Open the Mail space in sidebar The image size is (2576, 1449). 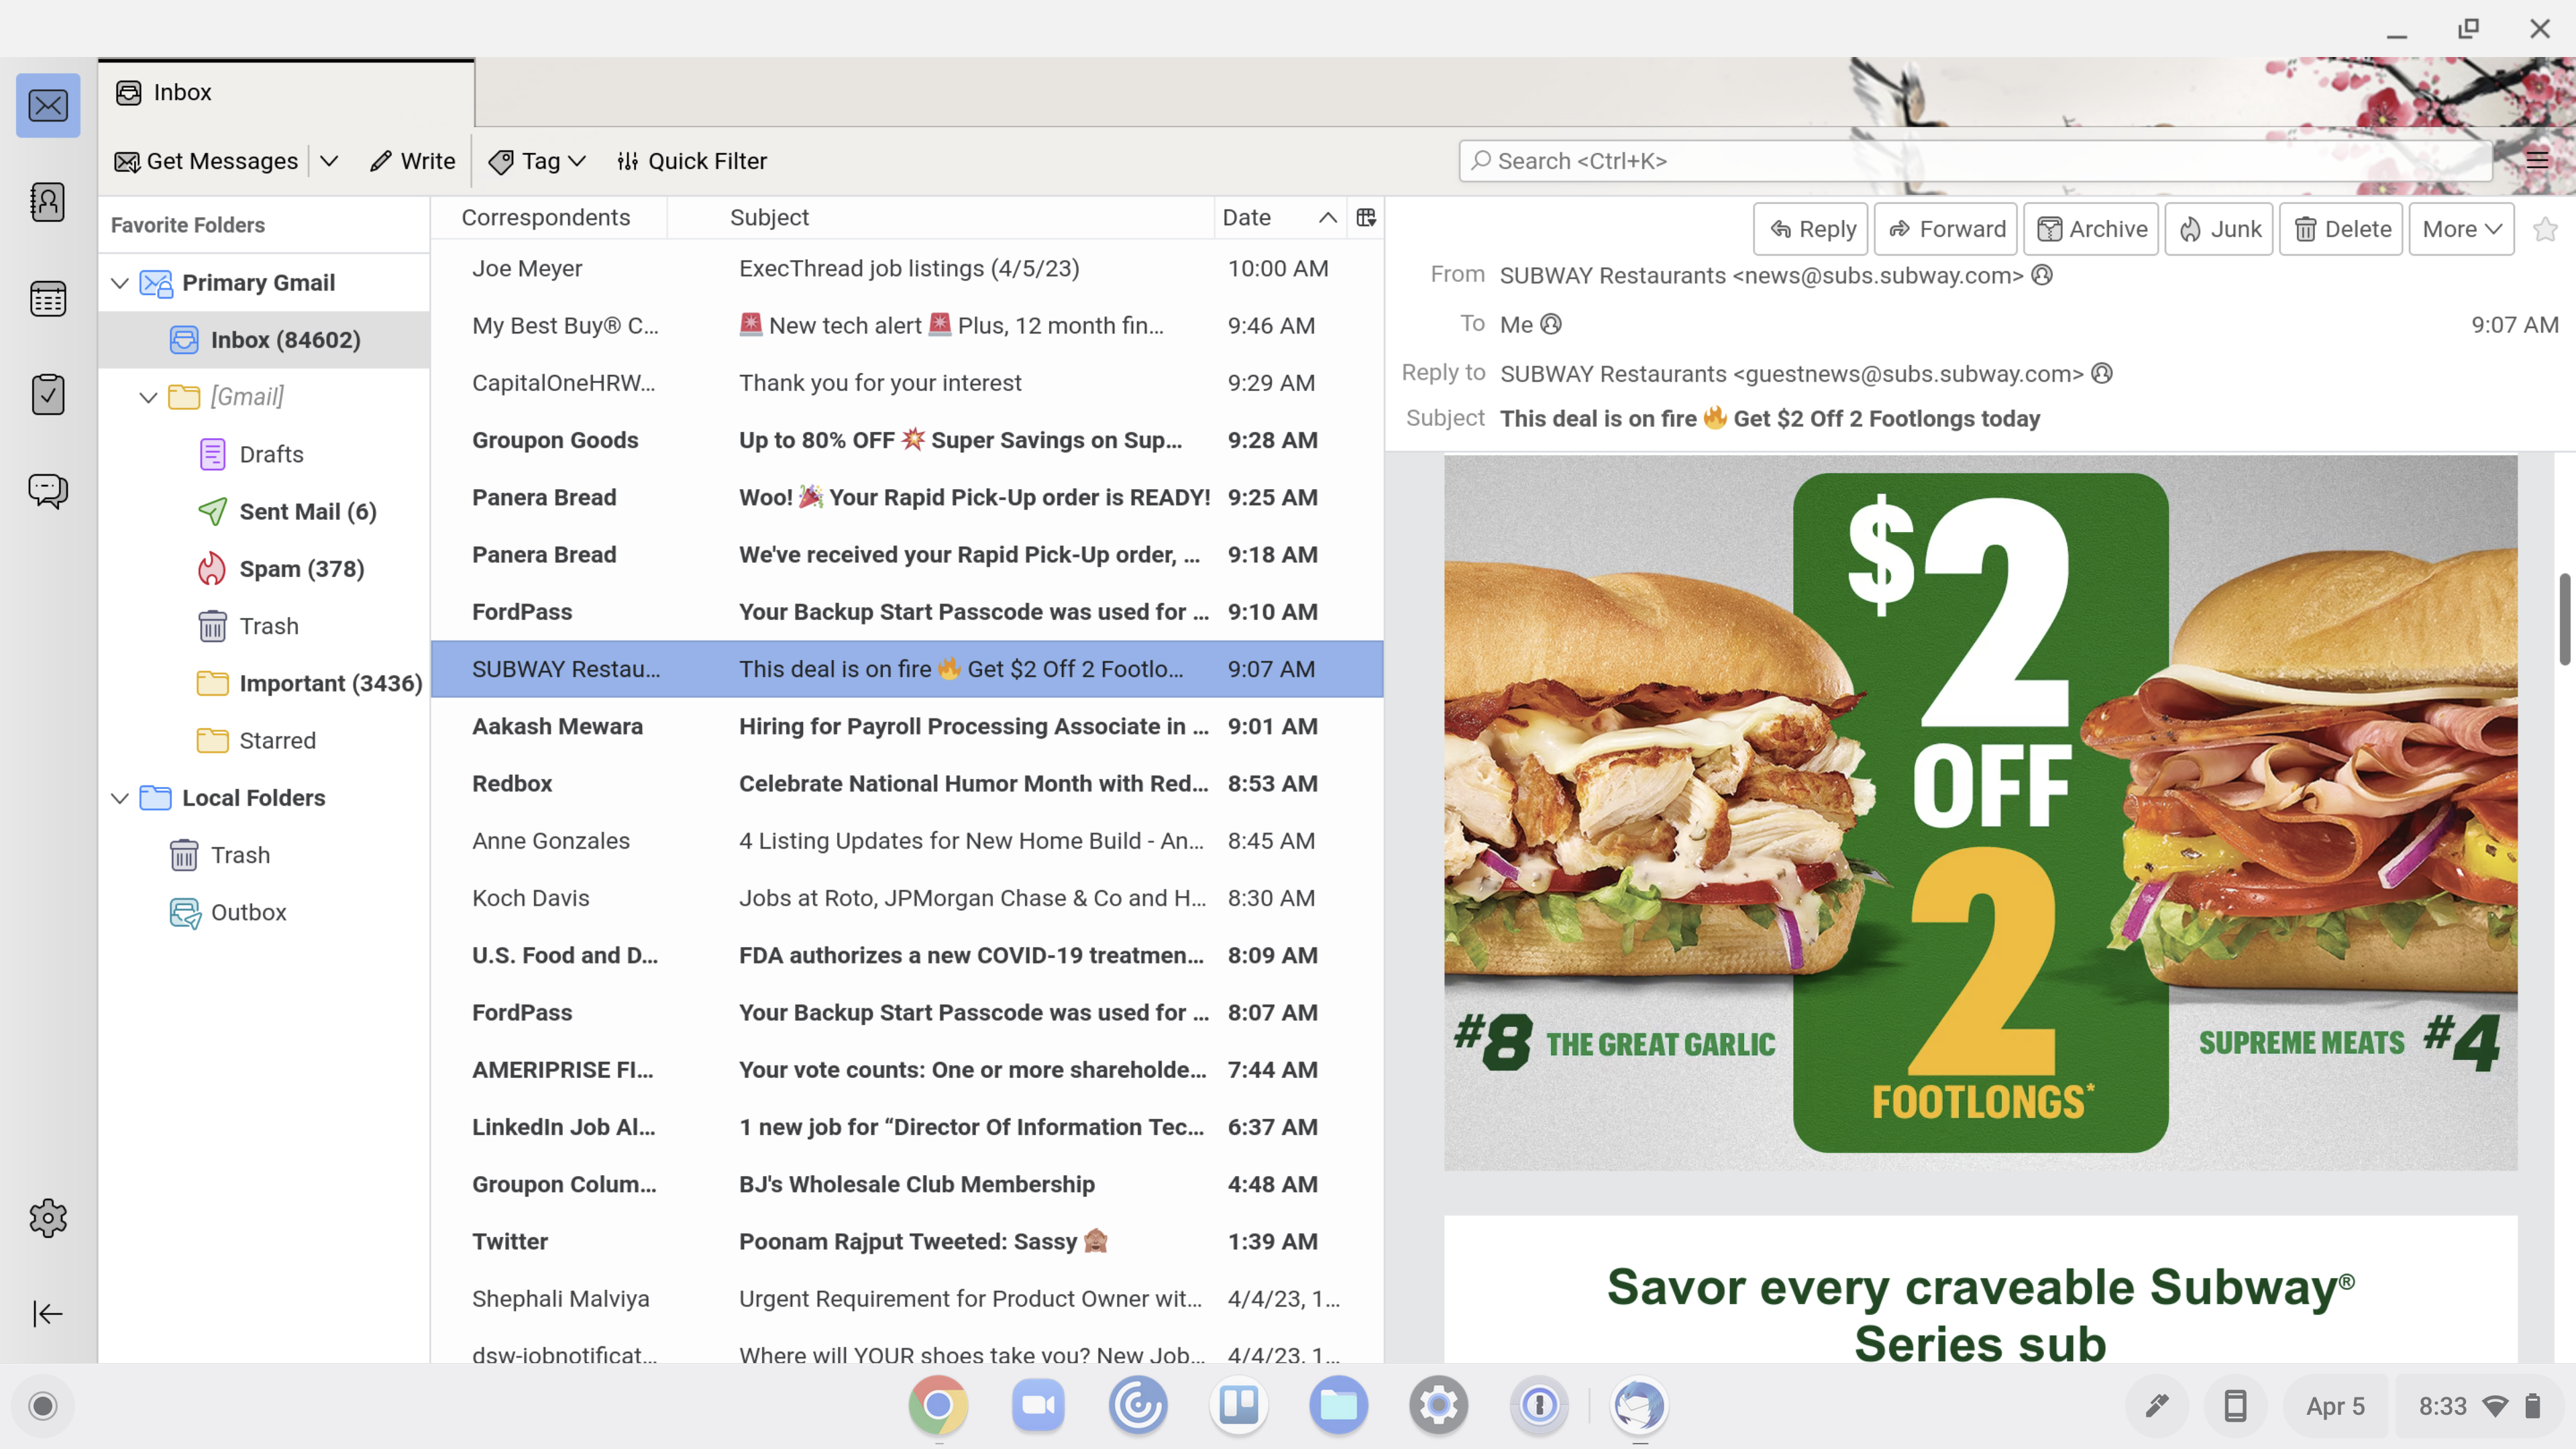click(x=48, y=105)
